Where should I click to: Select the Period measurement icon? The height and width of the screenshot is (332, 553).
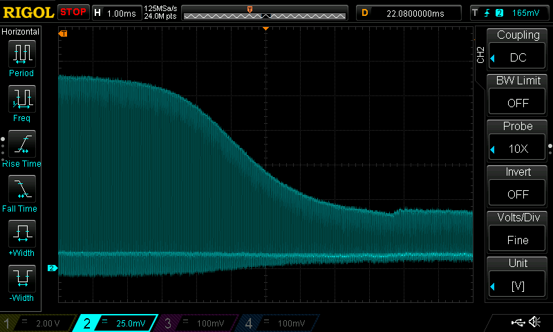21,53
